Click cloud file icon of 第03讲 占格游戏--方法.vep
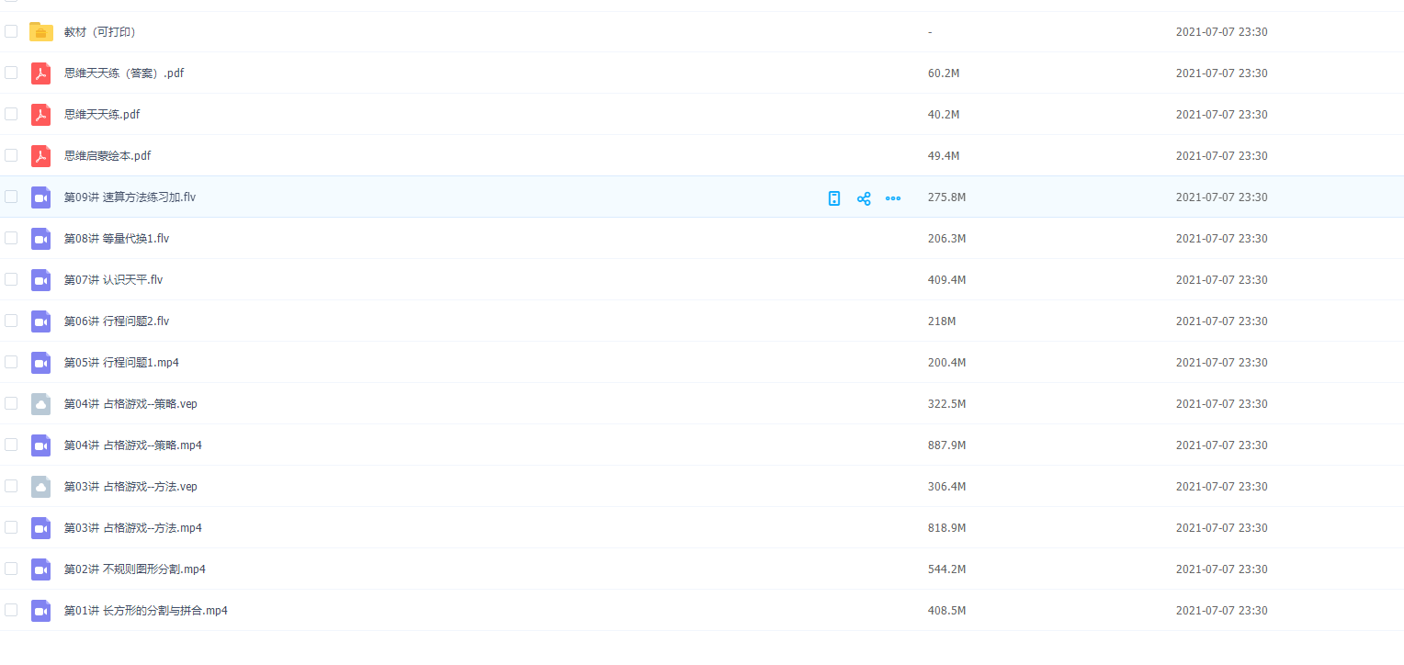 (40, 487)
